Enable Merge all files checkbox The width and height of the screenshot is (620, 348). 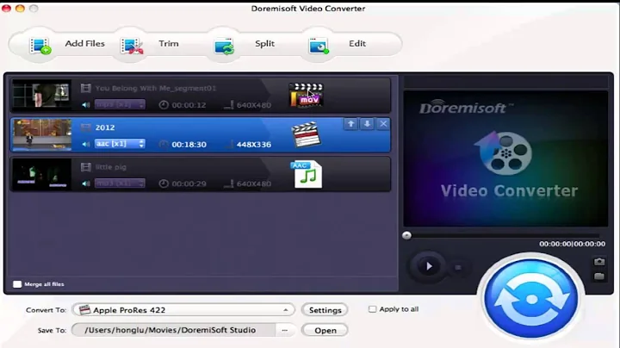click(x=17, y=284)
